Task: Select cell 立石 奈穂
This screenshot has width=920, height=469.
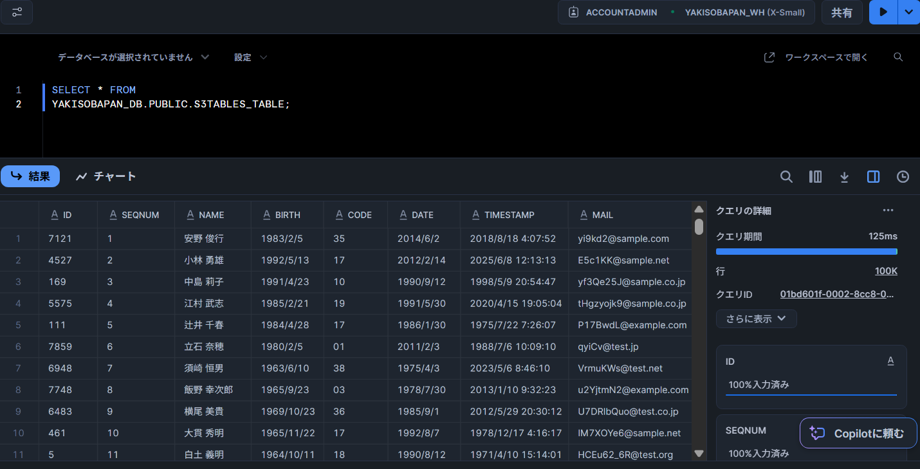Action: (213, 347)
